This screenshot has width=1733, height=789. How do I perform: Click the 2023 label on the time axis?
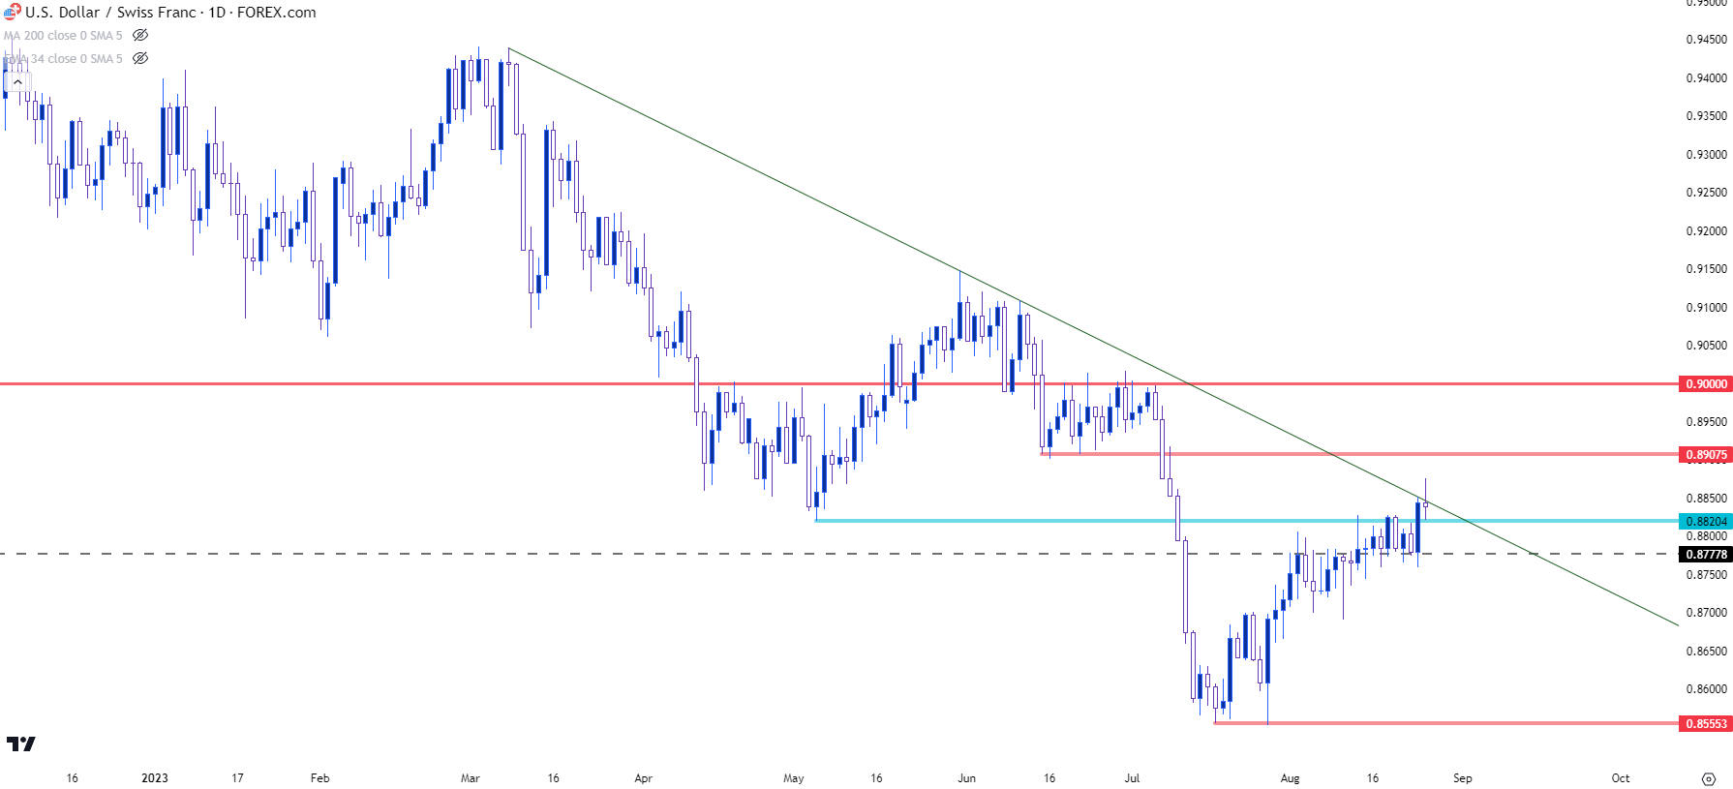tap(155, 778)
